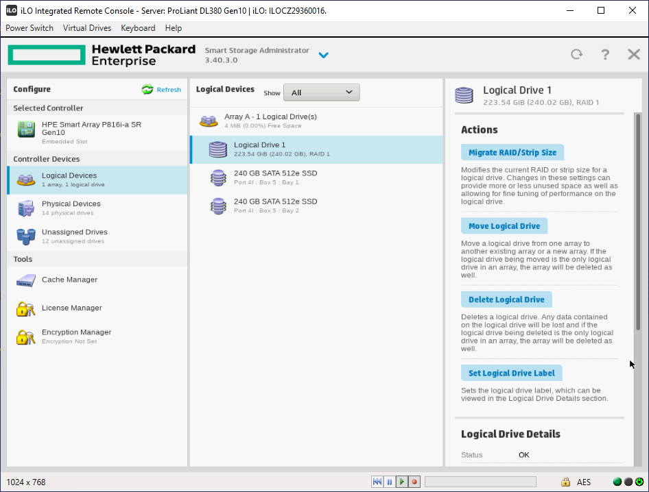Click the green power status icon
This screenshot has height=492, width=649.
pyautogui.click(x=639, y=482)
